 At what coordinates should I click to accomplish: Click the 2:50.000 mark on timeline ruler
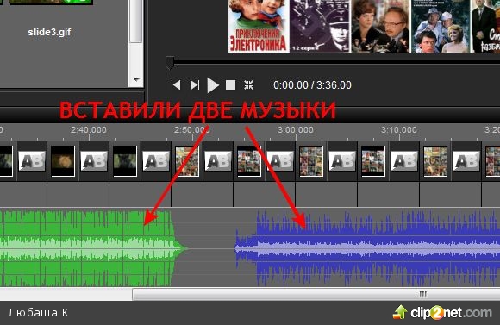(192, 130)
